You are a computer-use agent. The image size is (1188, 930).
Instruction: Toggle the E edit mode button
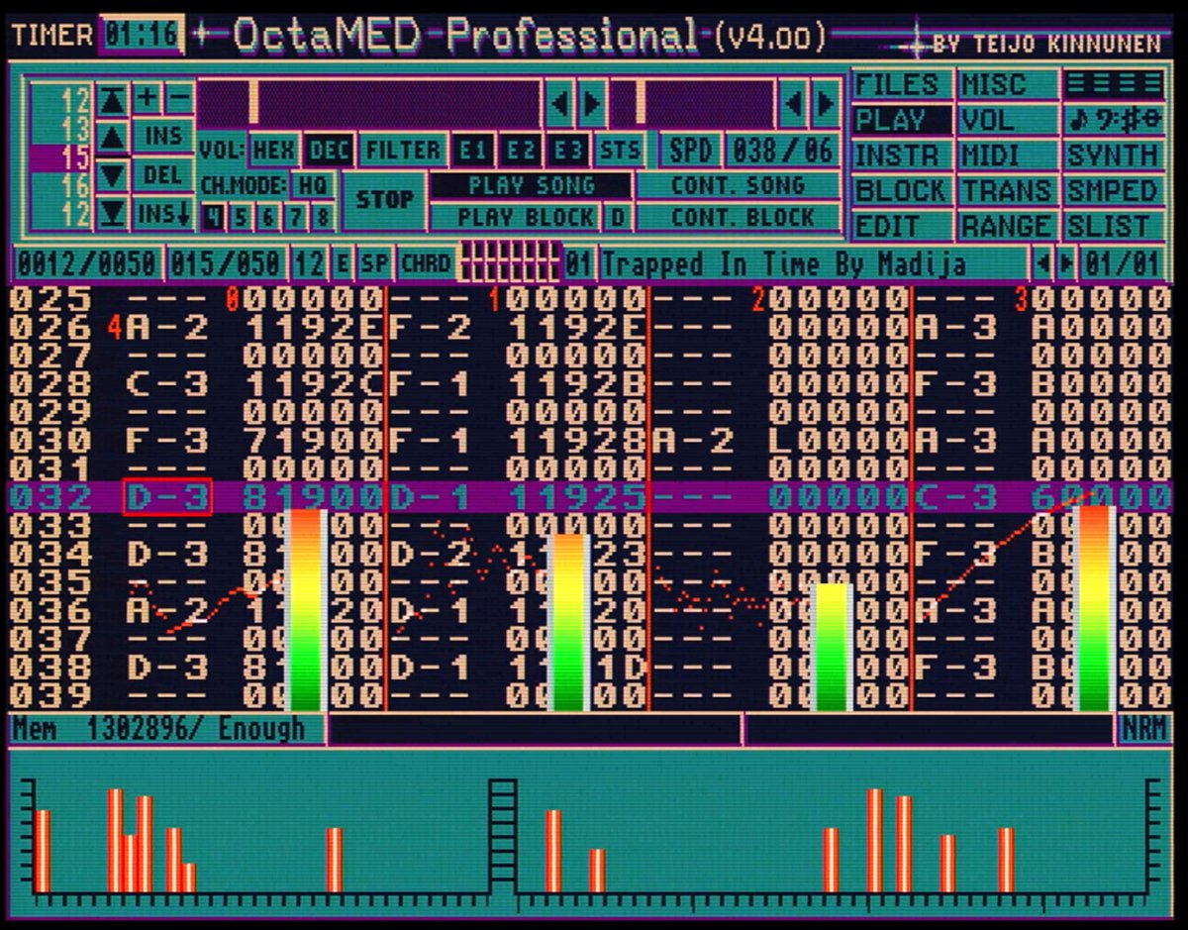(x=343, y=263)
